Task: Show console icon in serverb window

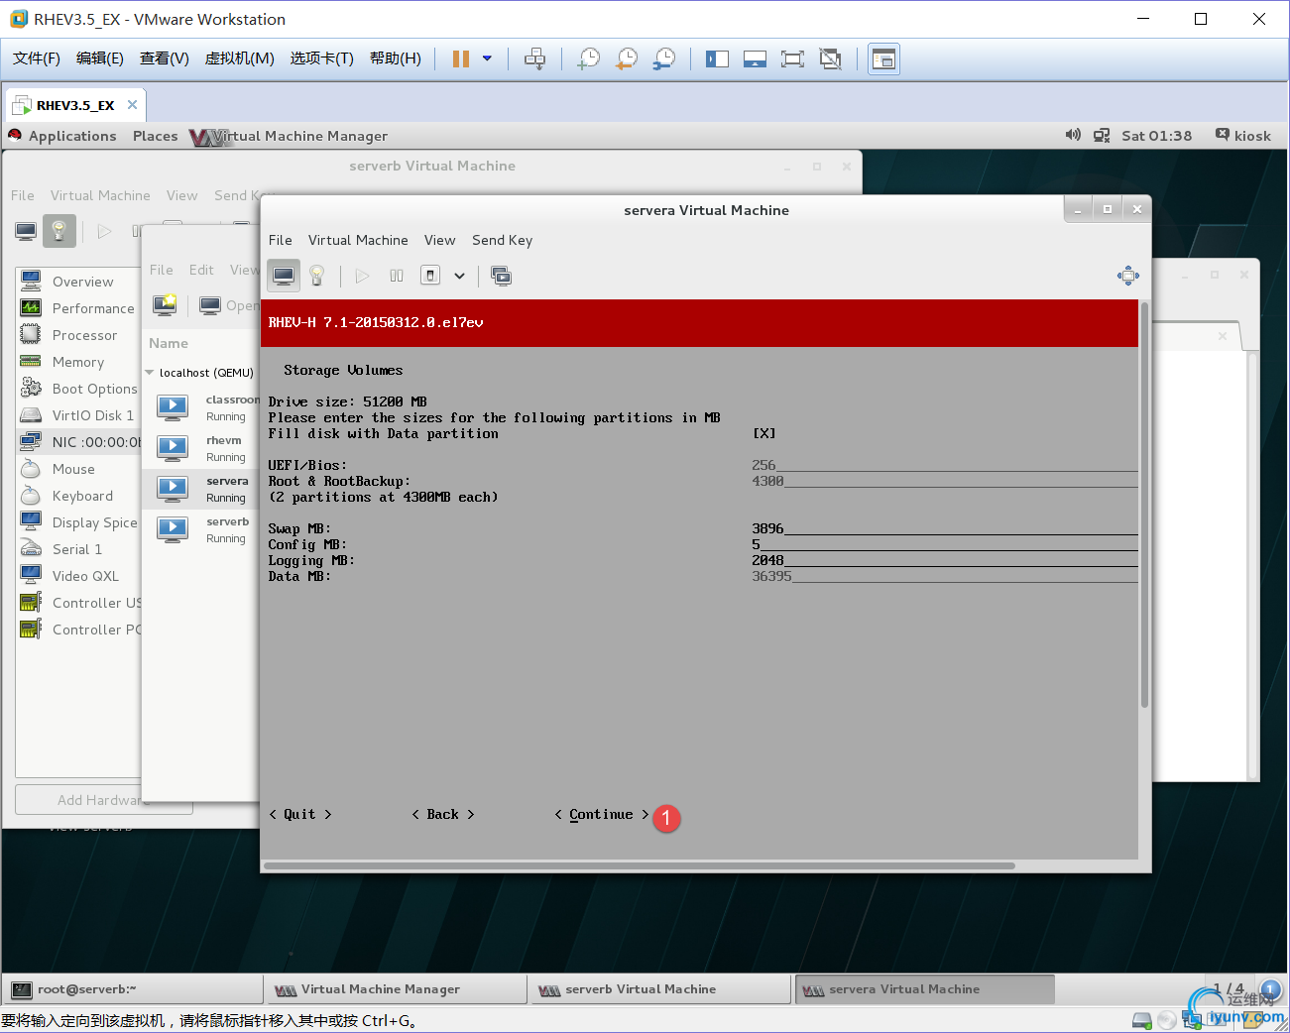Action: (x=27, y=231)
